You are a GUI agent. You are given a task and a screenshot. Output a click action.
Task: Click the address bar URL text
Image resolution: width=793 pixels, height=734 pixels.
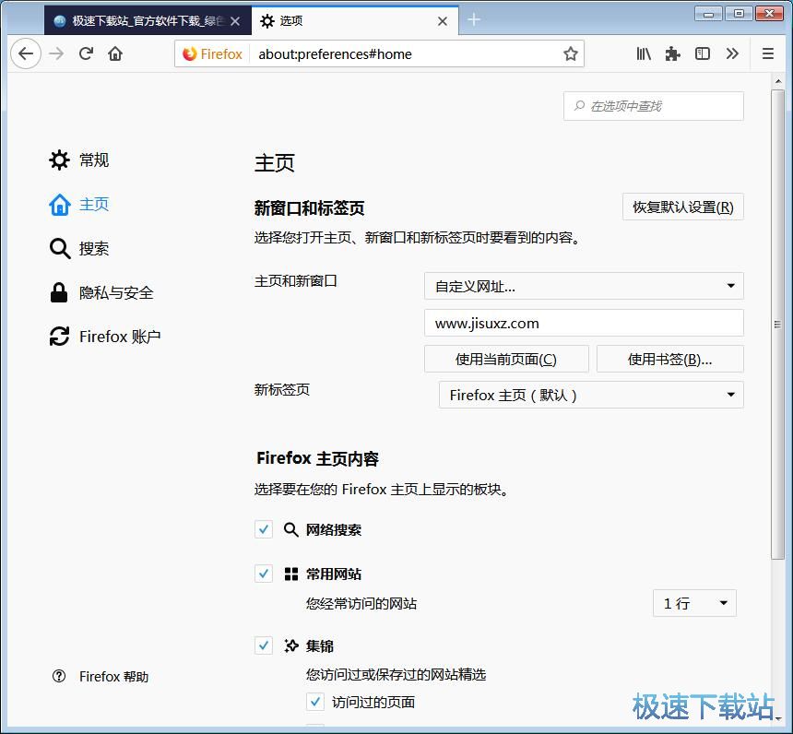click(335, 53)
